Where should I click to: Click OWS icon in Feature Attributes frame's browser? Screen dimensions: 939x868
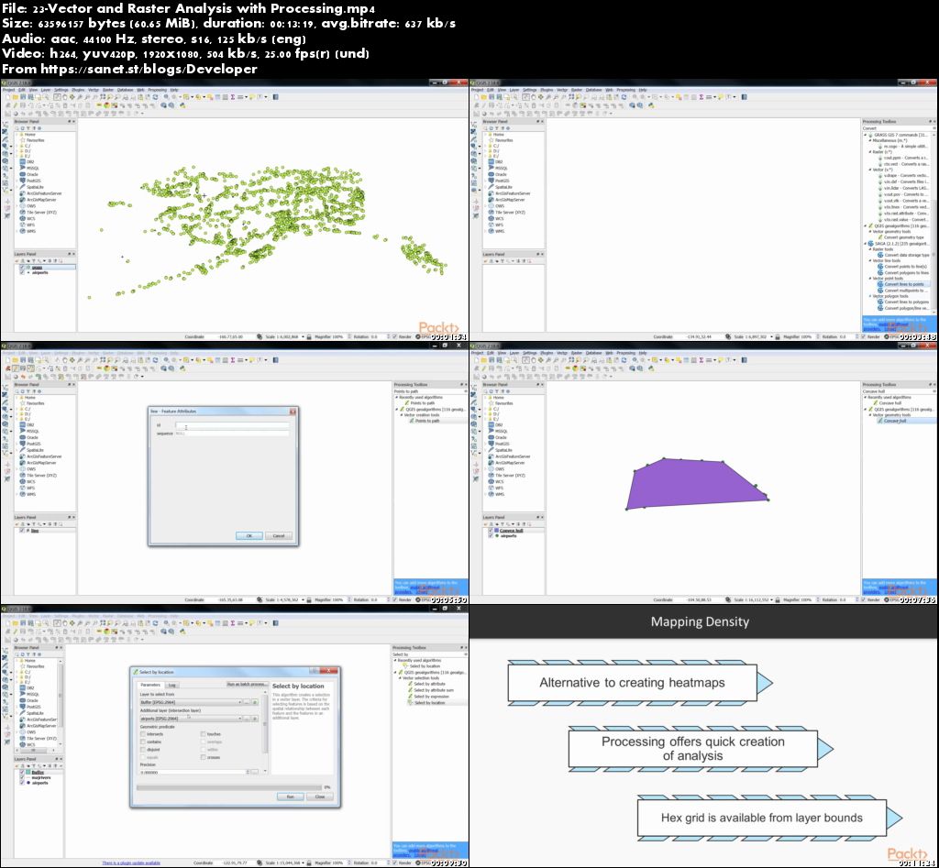click(x=23, y=469)
